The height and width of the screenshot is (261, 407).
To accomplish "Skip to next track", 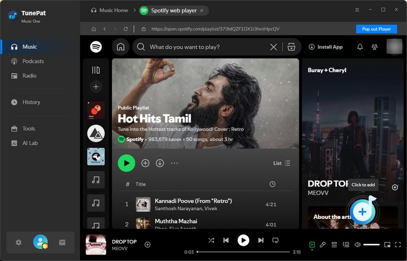I will pyautogui.click(x=260, y=240).
